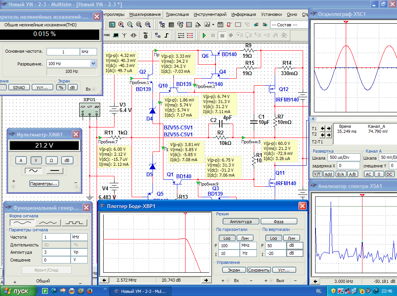The width and height of the screenshot is (397, 296).
Task: Open the Окно menu
Action: pyautogui.click(x=292, y=14)
